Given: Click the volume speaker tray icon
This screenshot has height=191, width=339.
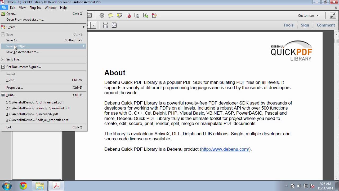Looking at the screenshot, I should 299,186.
